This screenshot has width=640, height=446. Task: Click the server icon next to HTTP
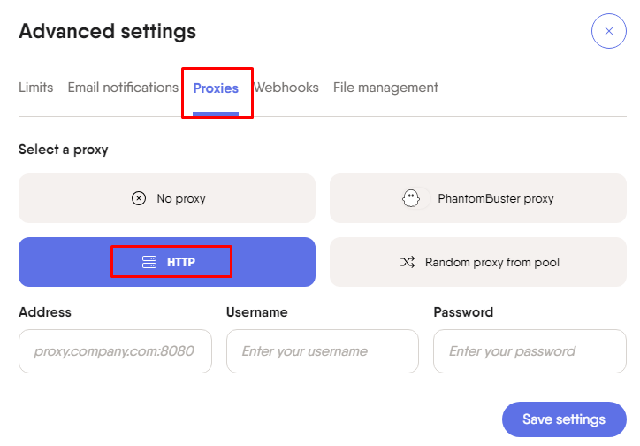pyautogui.click(x=149, y=262)
